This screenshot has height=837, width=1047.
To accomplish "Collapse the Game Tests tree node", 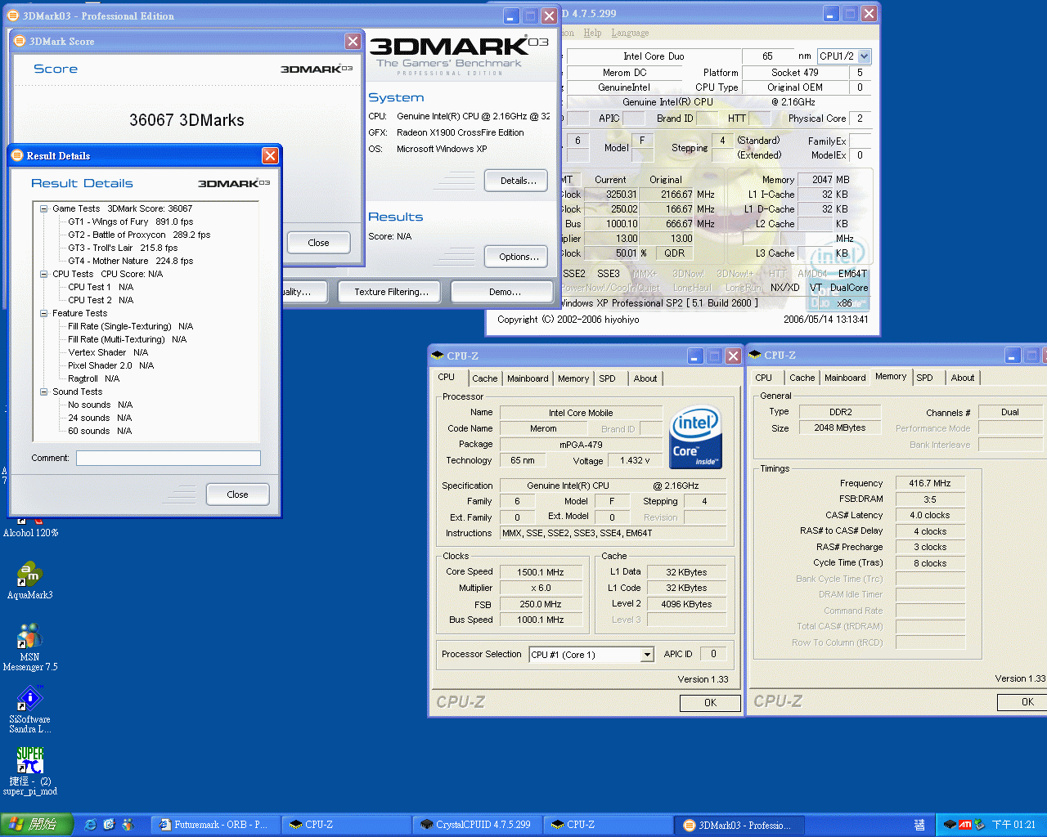I will tap(44, 208).
